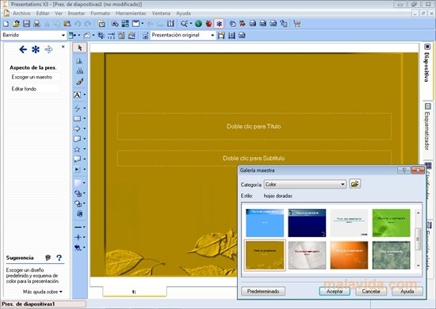Toggle the PerfectExpert asterisk toolbar icon

[x=219, y=24]
